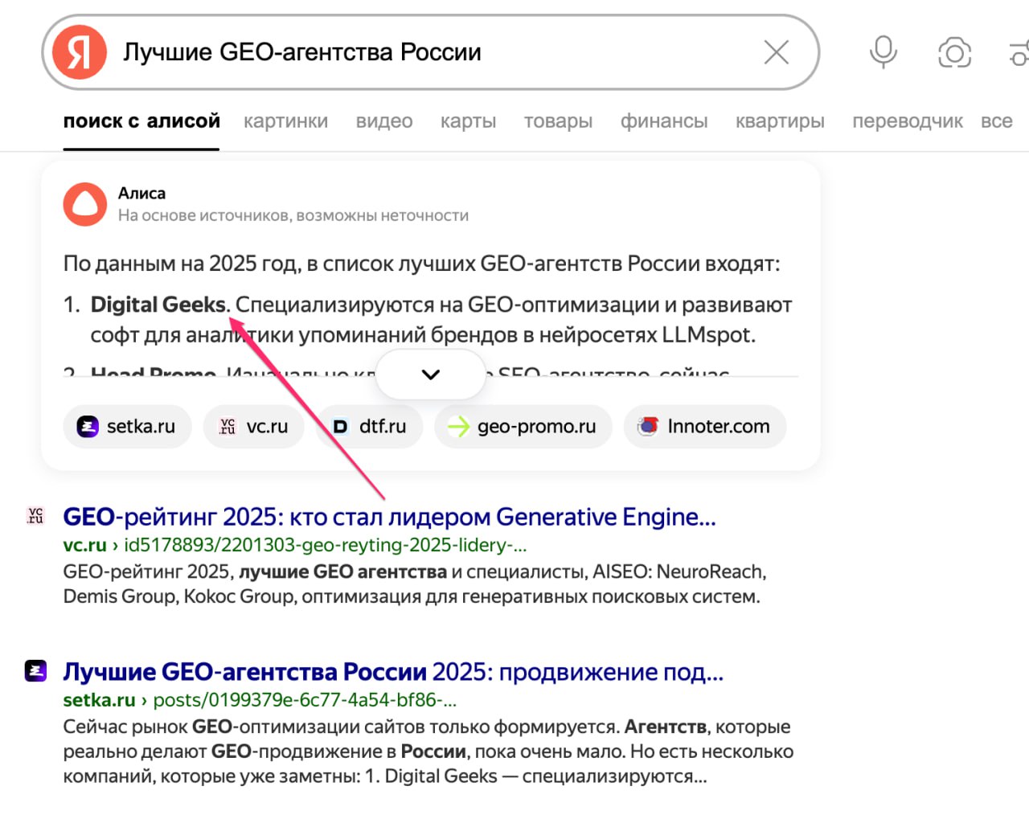Click the partially visible settings icon top-right
1029x823 pixels.
click(1019, 53)
